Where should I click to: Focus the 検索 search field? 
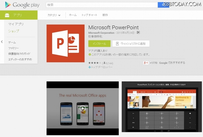(x=102, y=5)
